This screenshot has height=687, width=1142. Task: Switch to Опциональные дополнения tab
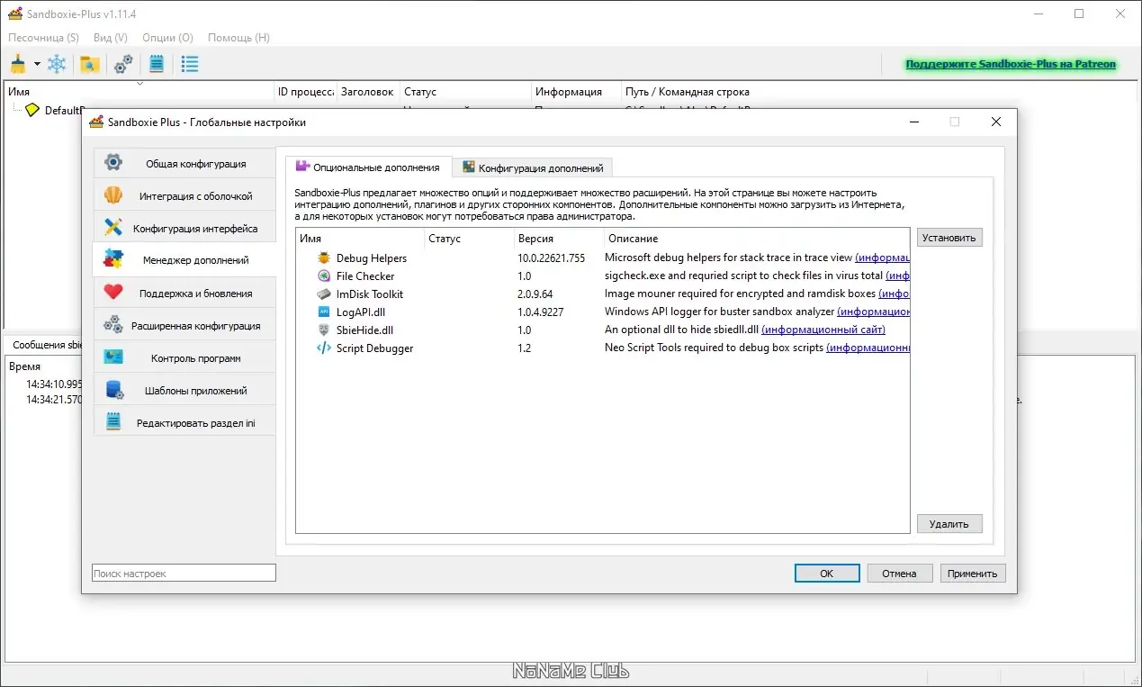click(368, 167)
